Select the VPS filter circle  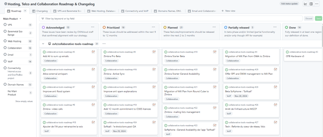[x=5, y=25]
